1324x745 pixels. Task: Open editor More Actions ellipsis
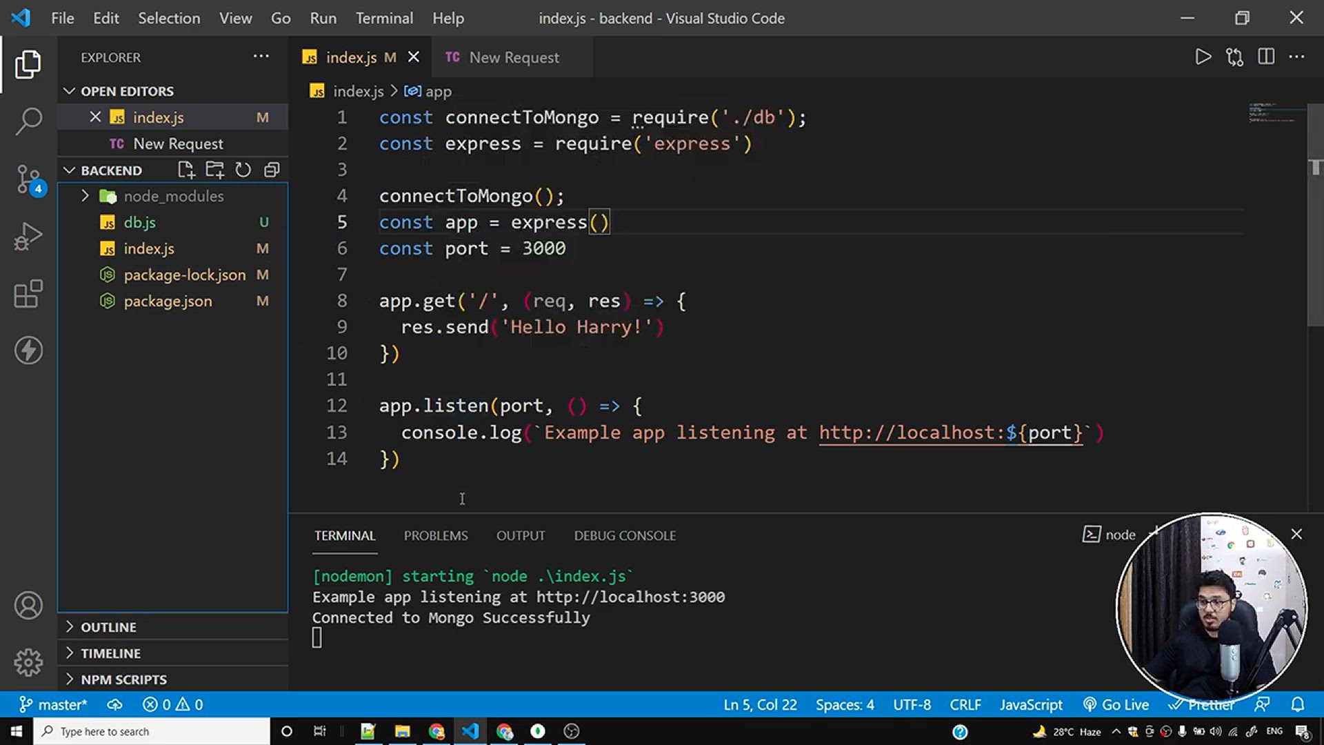click(1297, 57)
